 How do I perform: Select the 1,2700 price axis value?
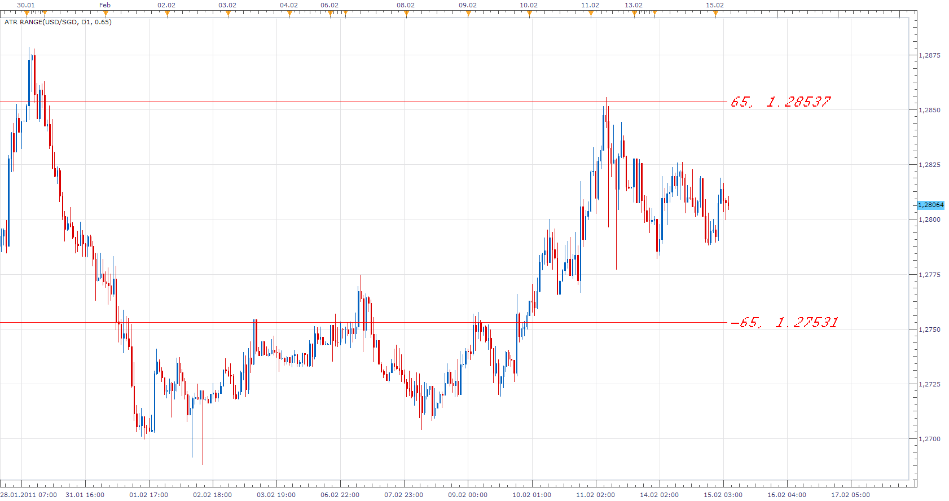[930, 439]
